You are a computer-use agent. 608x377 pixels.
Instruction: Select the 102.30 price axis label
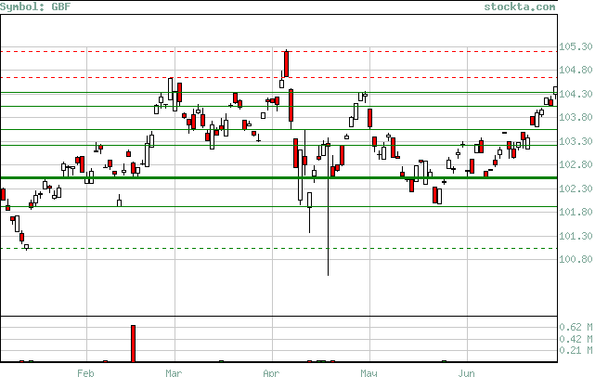click(576, 188)
